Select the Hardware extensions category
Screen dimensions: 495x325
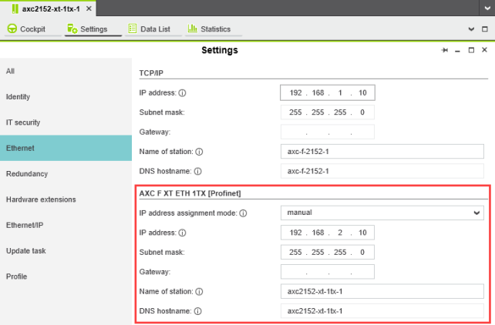click(x=66, y=199)
